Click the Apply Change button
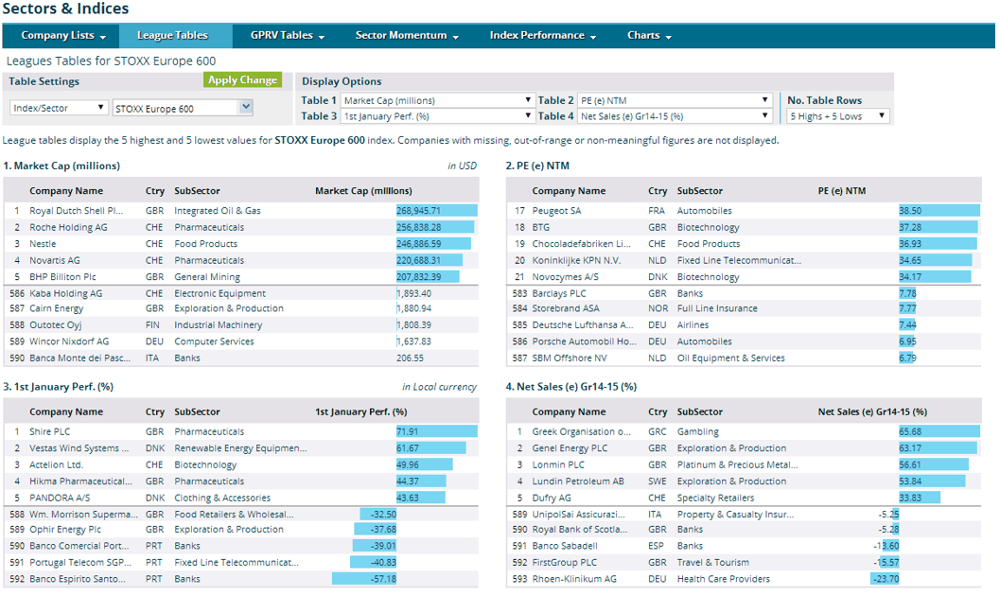The height and width of the screenshot is (595, 1000). coord(242,79)
